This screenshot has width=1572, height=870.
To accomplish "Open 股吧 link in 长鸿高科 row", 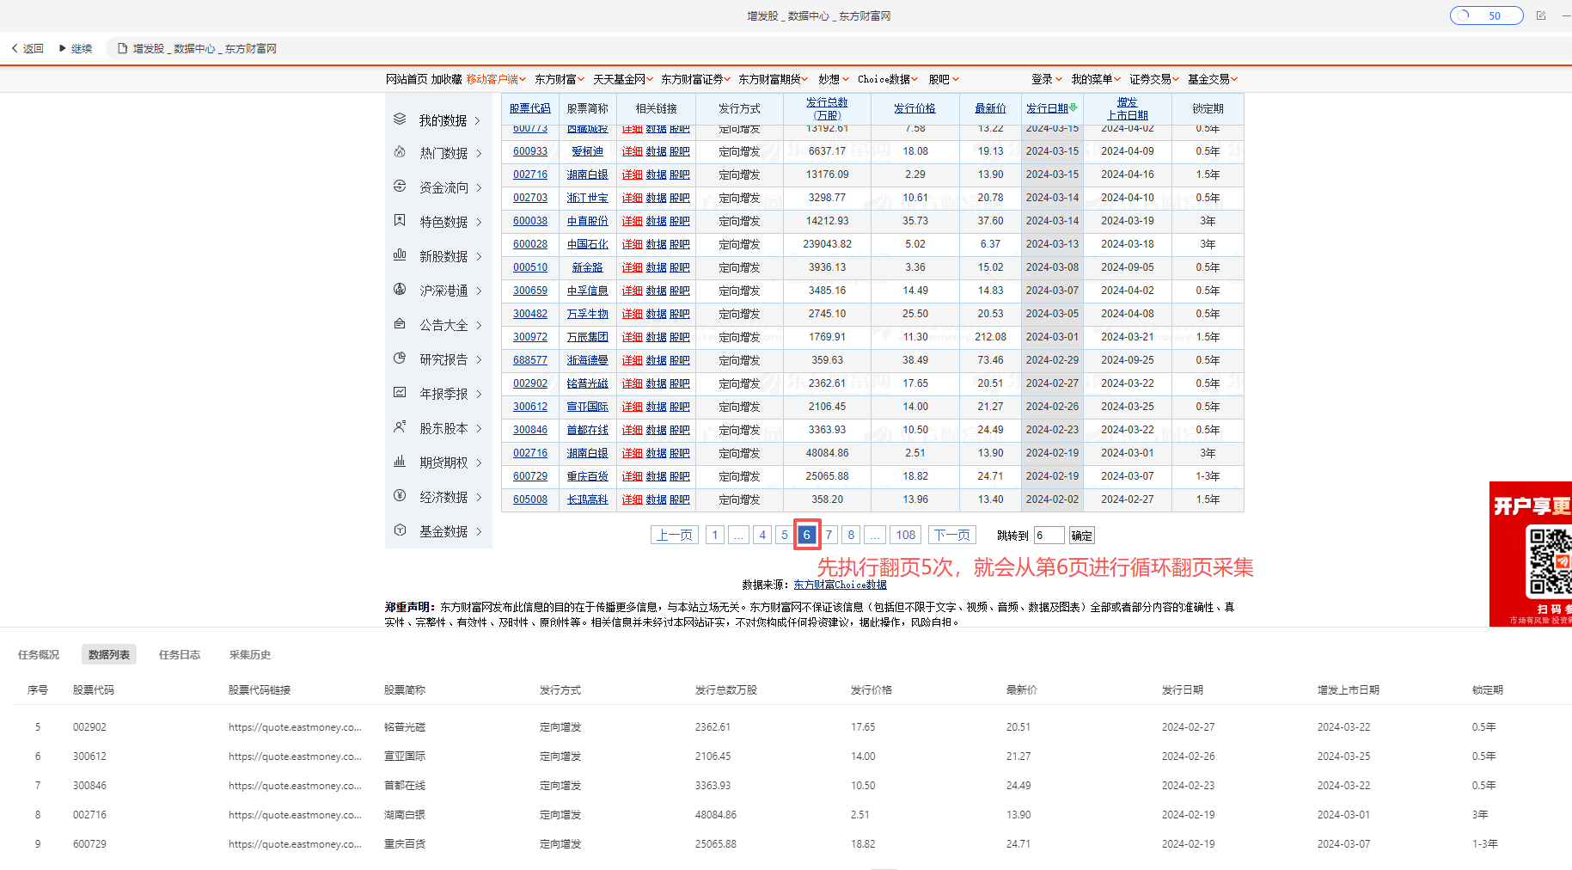I will tap(680, 499).
